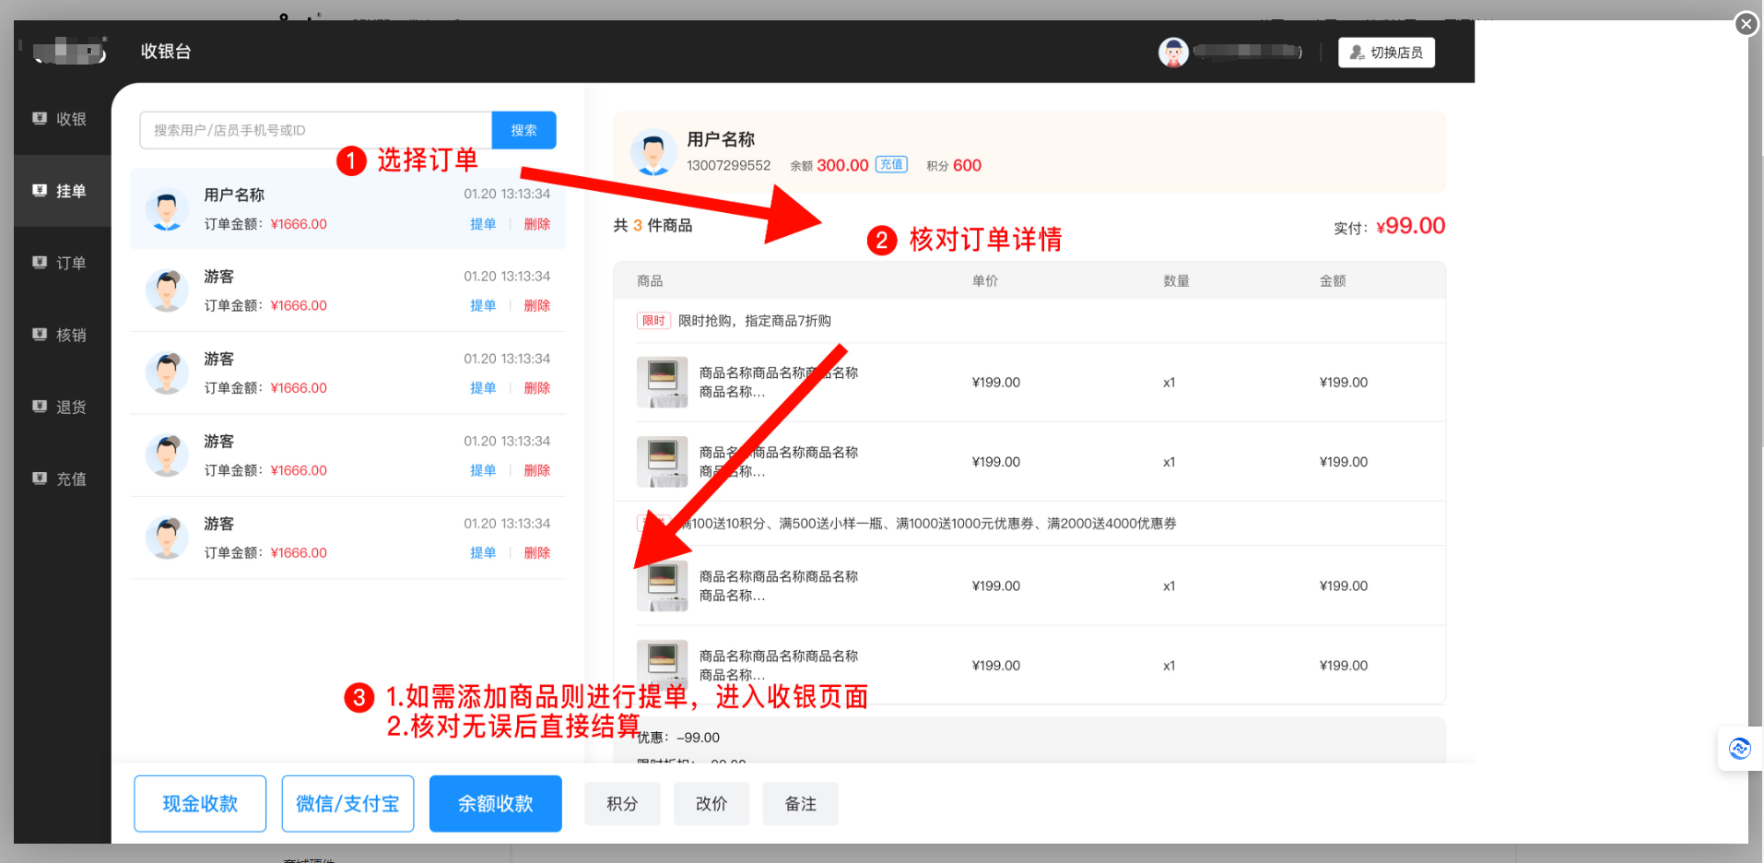Click the 充值 tag beside balance
The width and height of the screenshot is (1764, 863).
click(x=890, y=165)
